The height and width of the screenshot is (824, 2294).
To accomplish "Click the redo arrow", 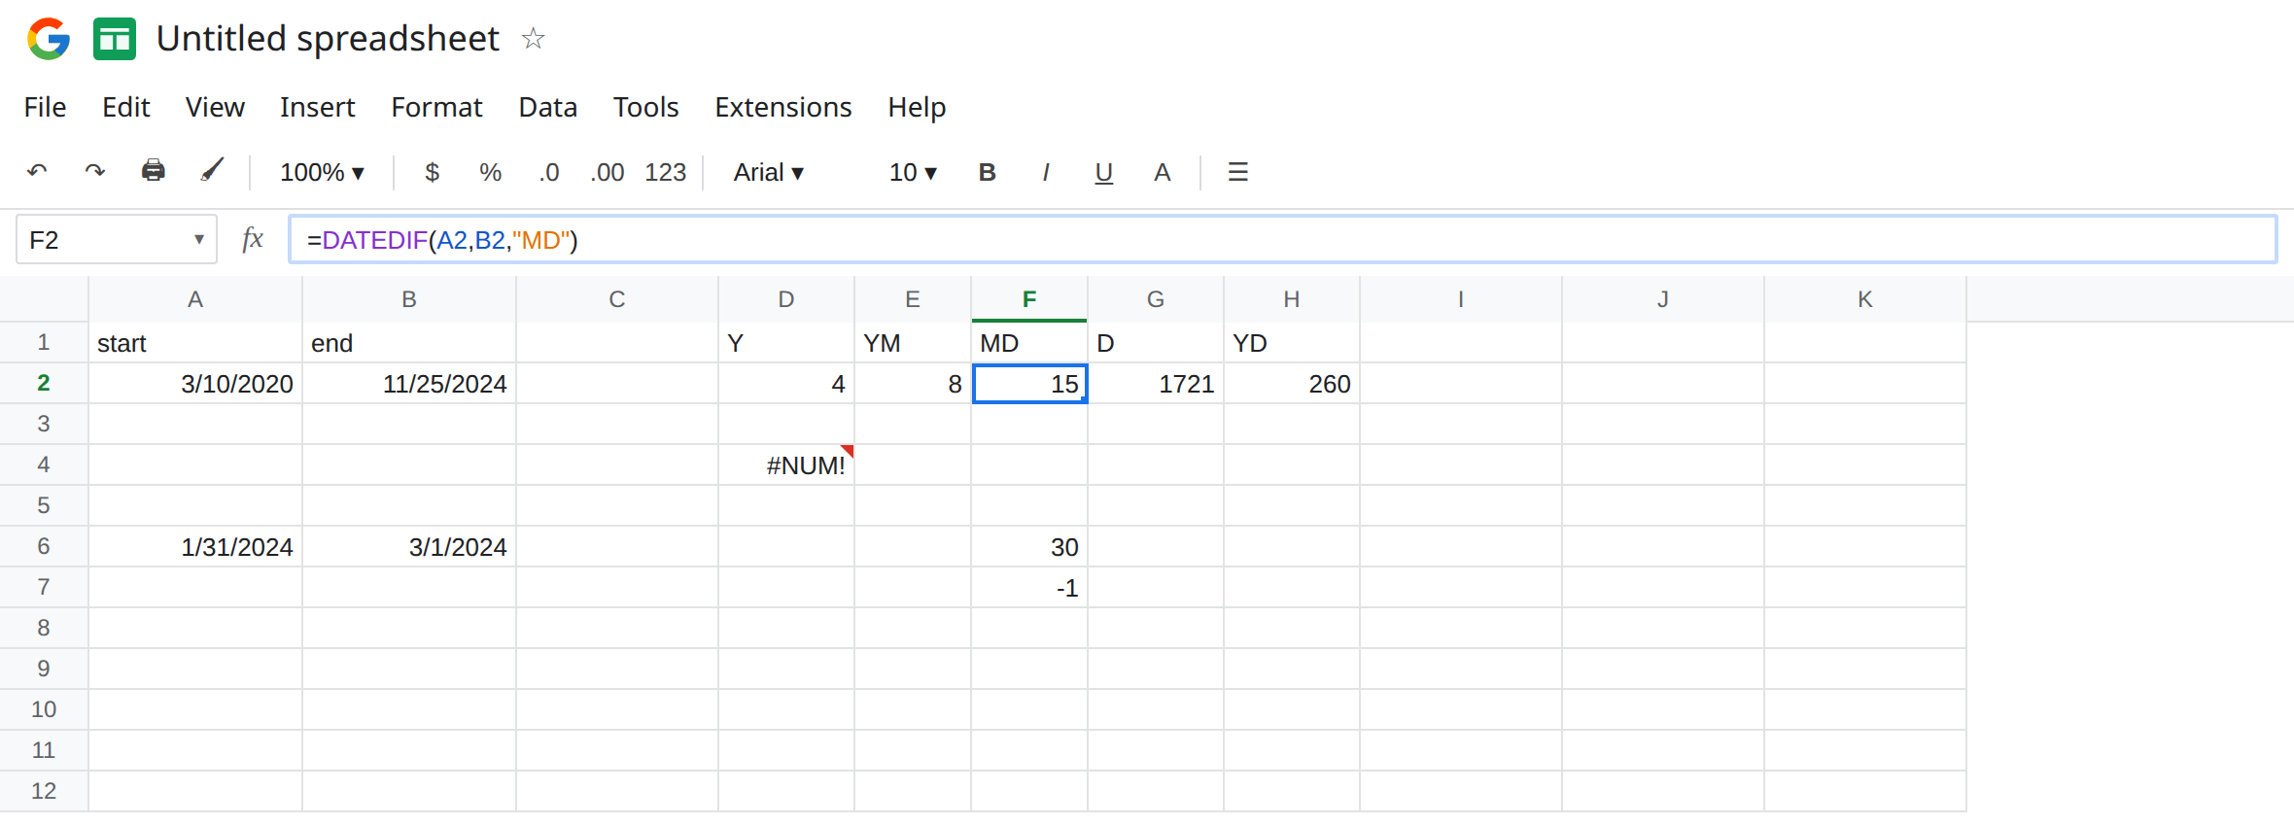I will pos(94,172).
